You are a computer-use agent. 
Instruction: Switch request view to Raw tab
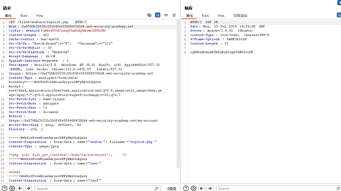click(x=24, y=16)
